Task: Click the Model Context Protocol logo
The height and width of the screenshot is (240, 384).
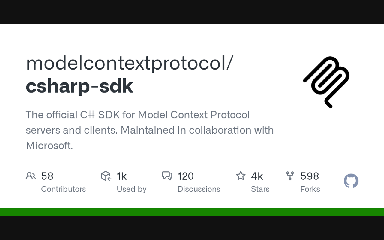Action: [326, 82]
